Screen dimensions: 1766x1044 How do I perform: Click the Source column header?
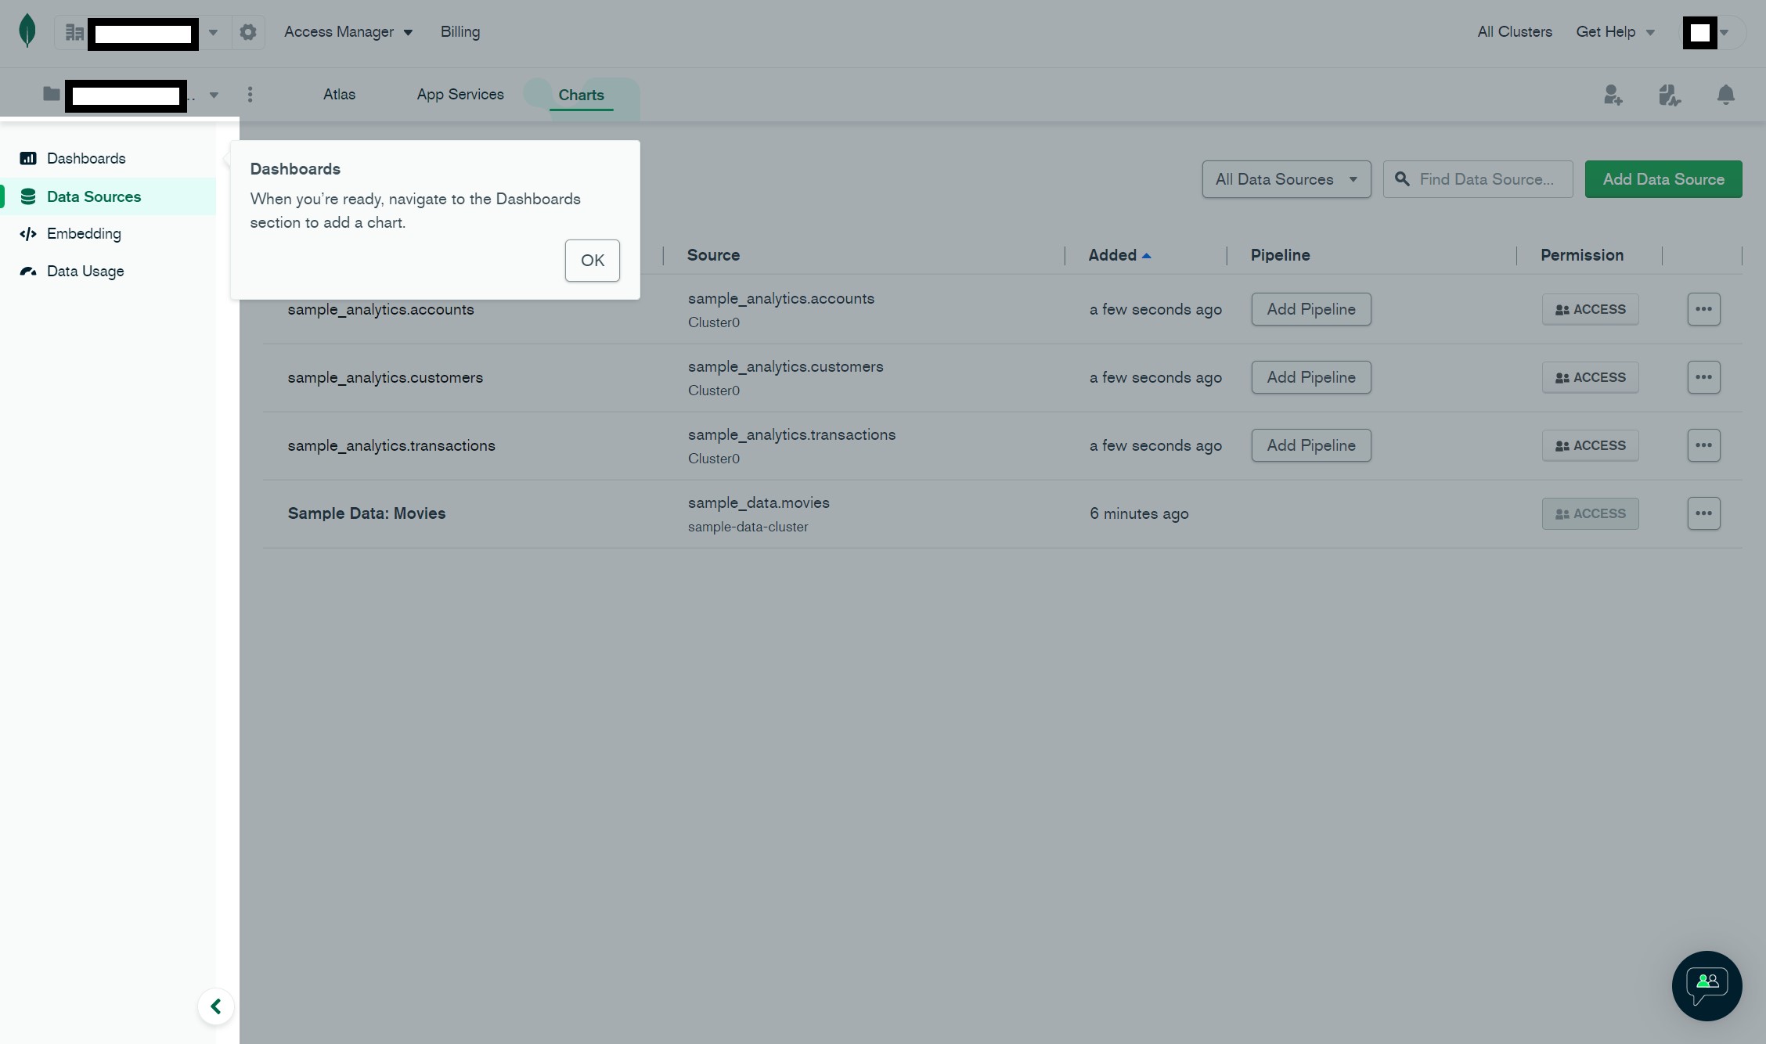click(713, 255)
